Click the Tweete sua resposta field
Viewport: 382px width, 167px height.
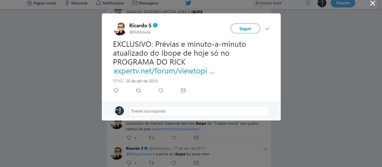(x=199, y=111)
